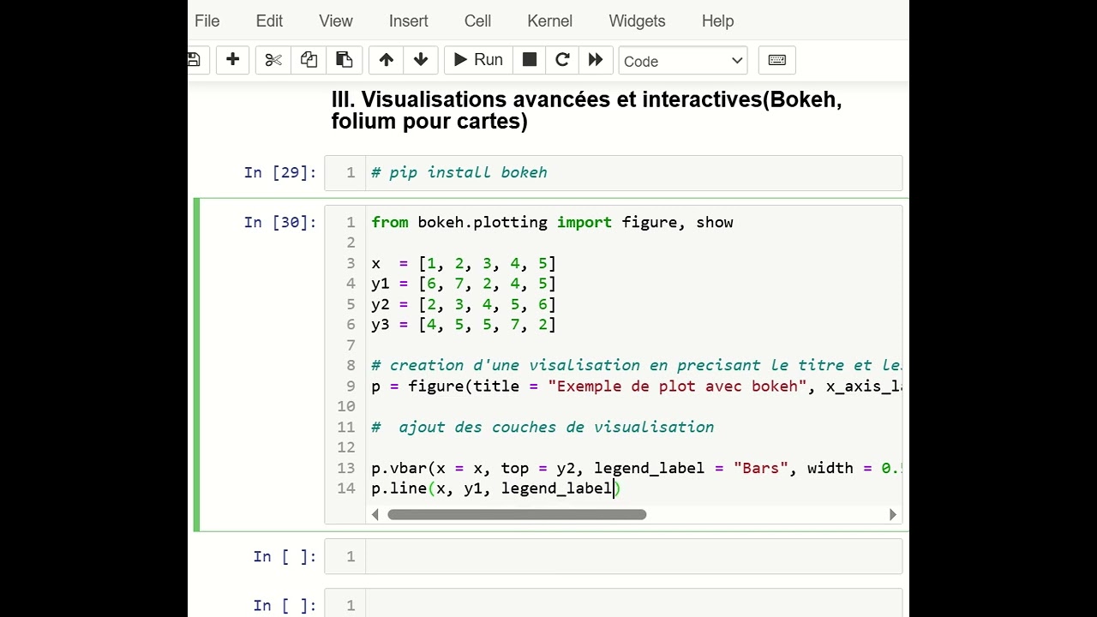
Task: Click the horizontal scrollbar thumb in cell 30
Action: [517, 514]
